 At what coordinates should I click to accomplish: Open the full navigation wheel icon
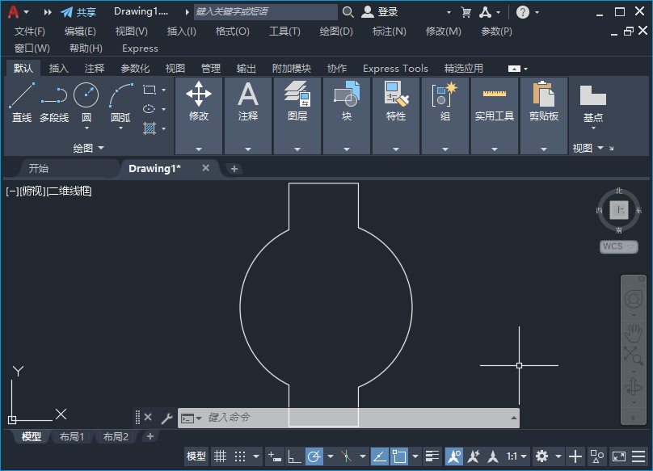pyautogui.click(x=634, y=299)
